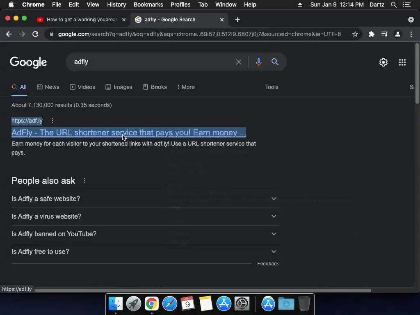Click the lock icon in address bar
This screenshot has height=315, width=420.
coord(52,34)
